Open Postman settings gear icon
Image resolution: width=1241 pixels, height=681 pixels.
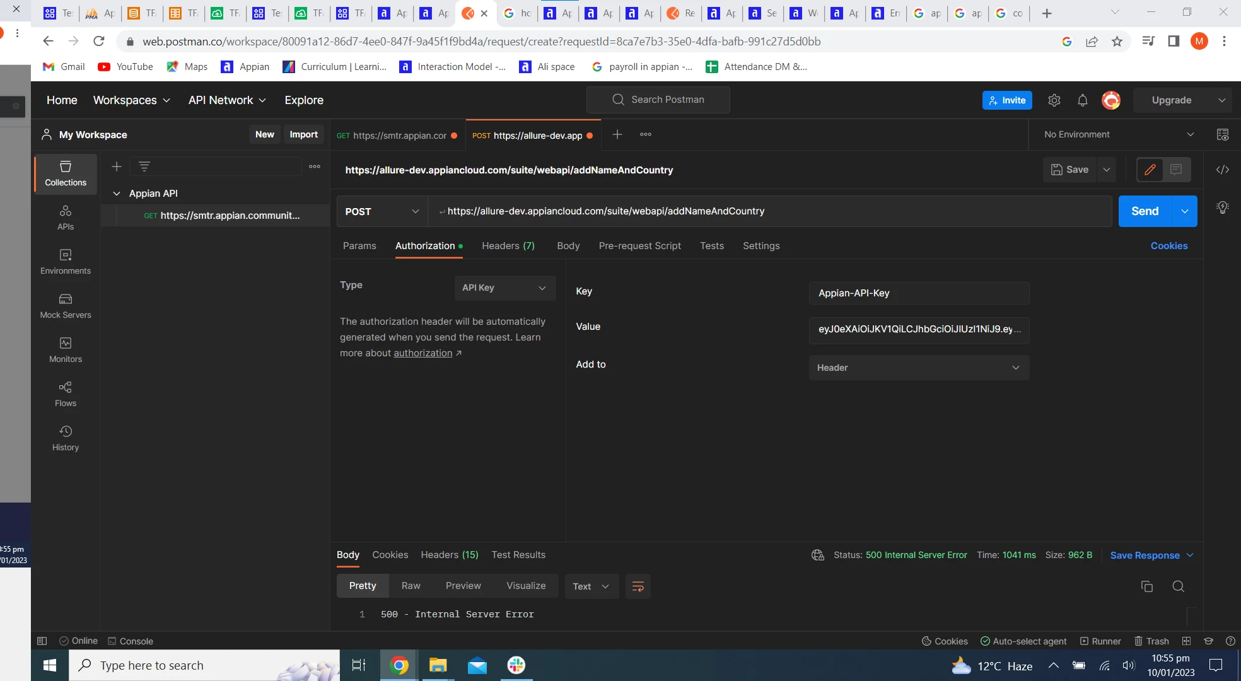[1054, 100]
